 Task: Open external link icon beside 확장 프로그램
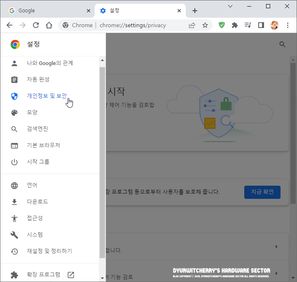tap(71, 275)
